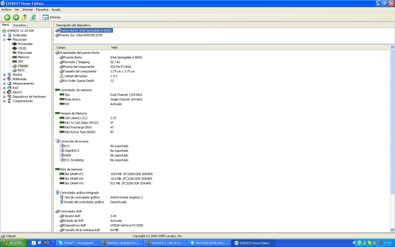Click scroll up arrow of details list
The height and width of the screenshot is (247, 395).
(392, 47)
